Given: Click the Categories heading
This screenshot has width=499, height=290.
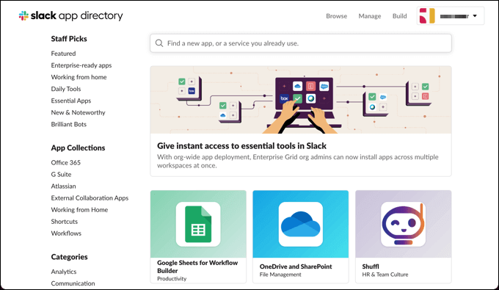Looking at the screenshot, I should [69, 257].
